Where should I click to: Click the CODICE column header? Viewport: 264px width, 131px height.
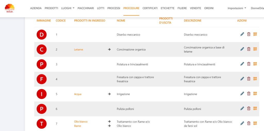pyautogui.click(x=61, y=21)
